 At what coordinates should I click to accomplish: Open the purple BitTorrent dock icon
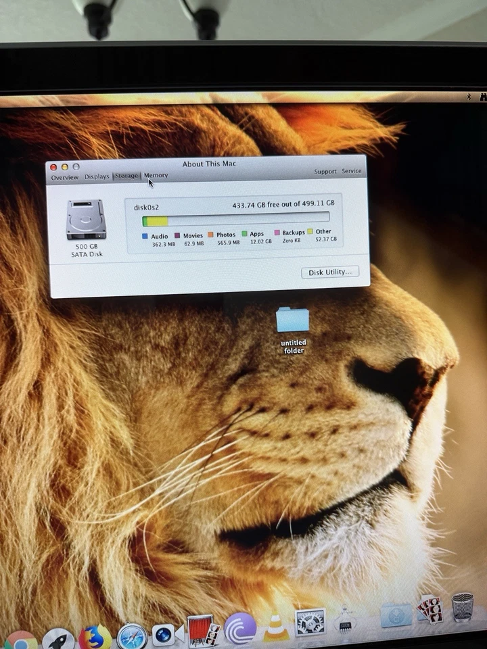[x=239, y=628]
